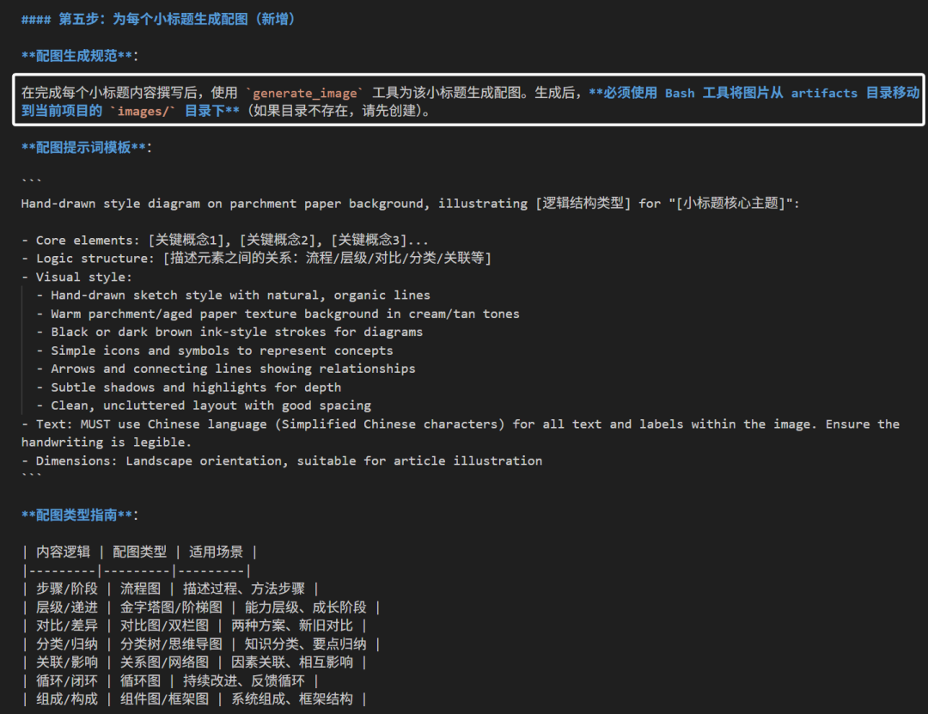The width and height of the screenshot is (928, 714).
Task: Select the 组件图/框架图 bottom table cell
Action: coord(164,699)
